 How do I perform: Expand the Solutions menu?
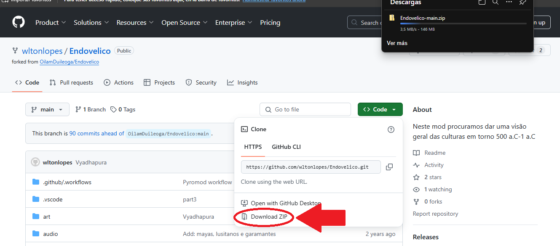click(x=91, y=22)
